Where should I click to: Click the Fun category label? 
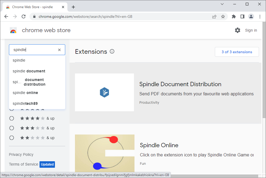click(x=143, y=164)
